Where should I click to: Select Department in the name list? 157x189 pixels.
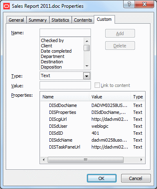[53, 56]
